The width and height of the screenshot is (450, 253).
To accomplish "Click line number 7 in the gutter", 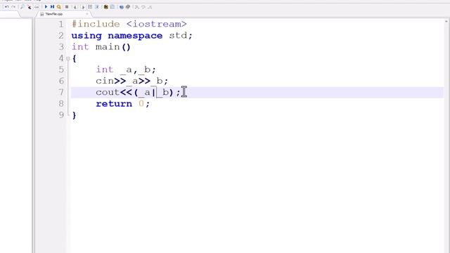I will pyautogui.click(x=61, y=92).
